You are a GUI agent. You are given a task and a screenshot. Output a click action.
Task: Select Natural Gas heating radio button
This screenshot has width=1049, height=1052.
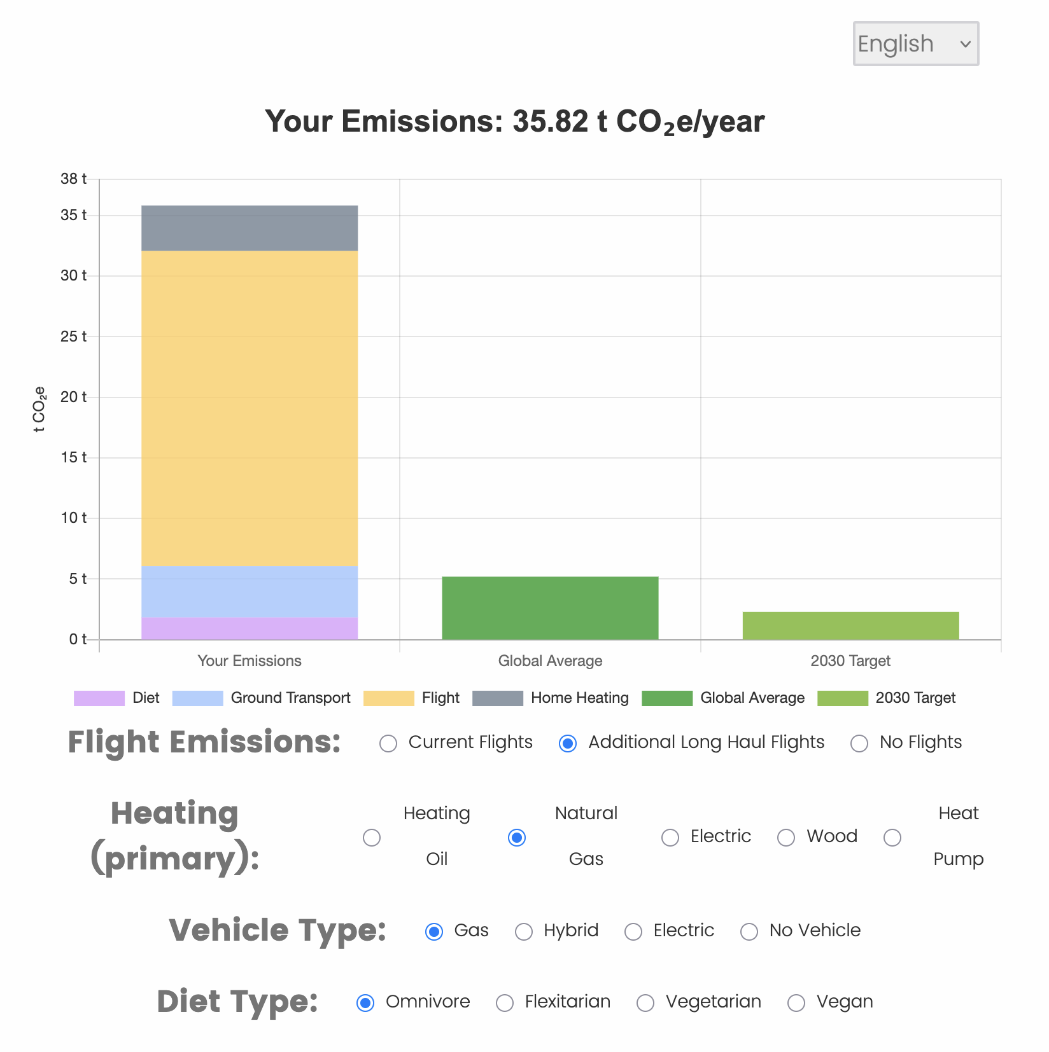click(x=517, y=837)
